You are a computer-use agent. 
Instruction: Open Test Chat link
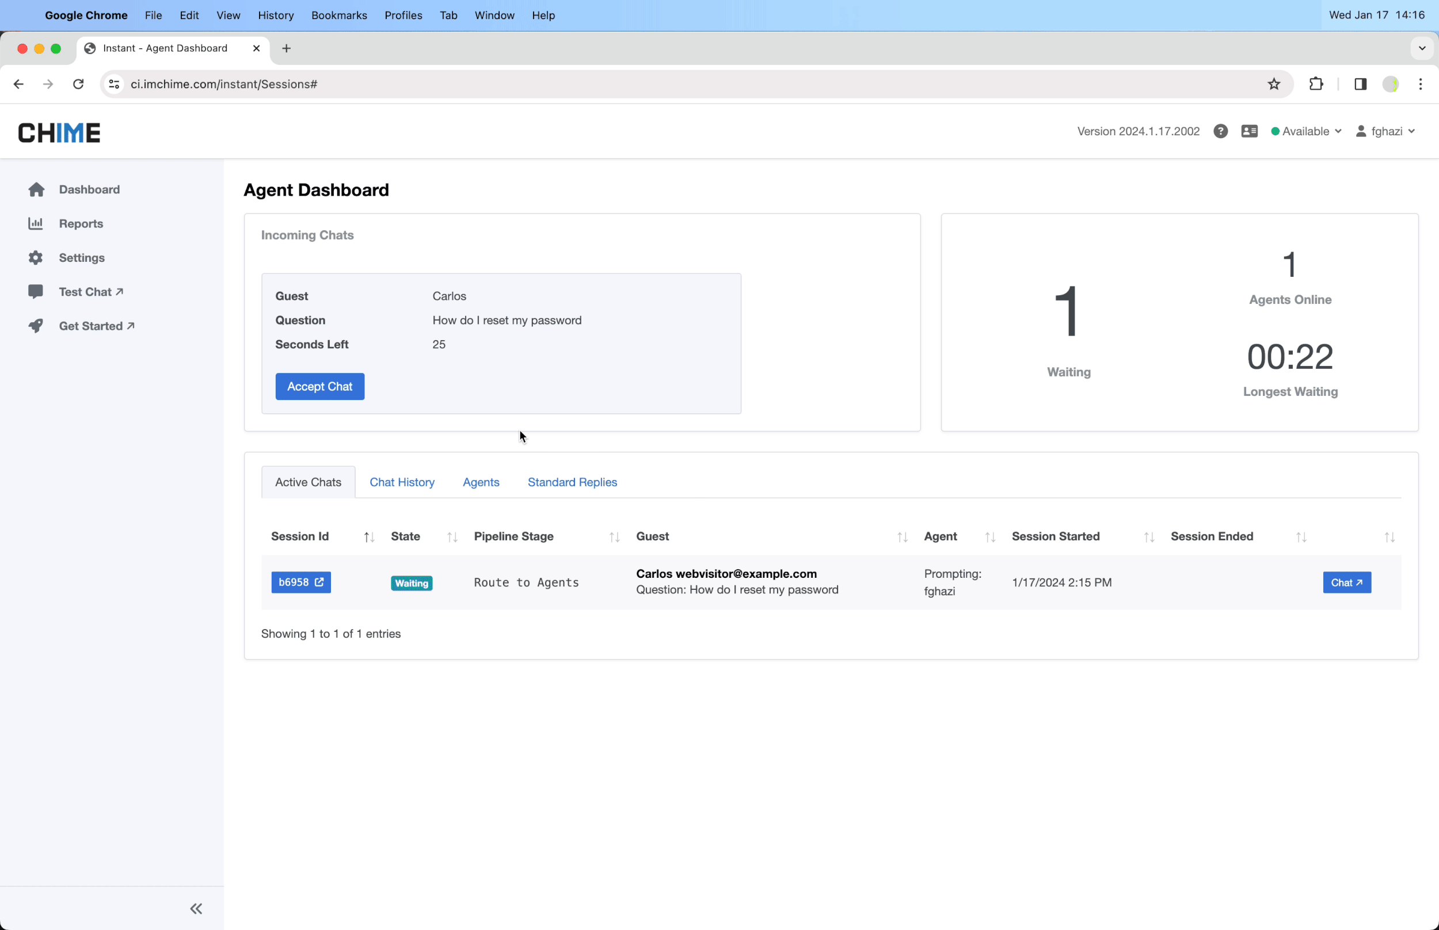(x=90, y=292)
